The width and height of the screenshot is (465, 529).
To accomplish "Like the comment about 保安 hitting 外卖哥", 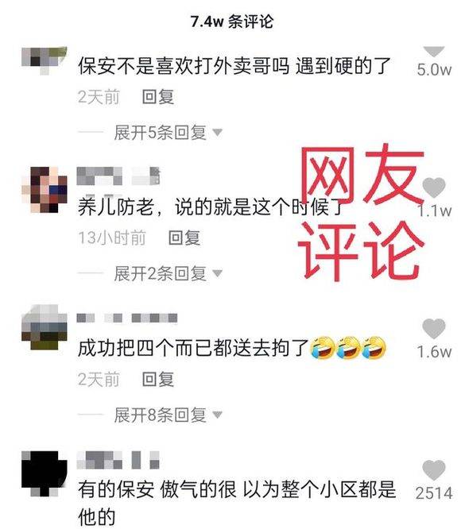I will (x=434, y=52).
